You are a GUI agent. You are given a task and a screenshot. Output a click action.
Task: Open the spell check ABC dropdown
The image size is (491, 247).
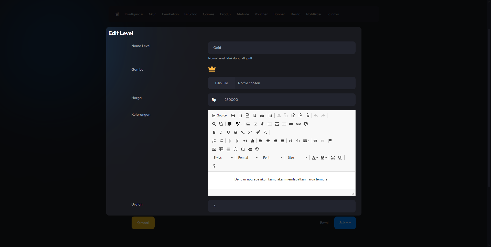[x=239, y=124]
